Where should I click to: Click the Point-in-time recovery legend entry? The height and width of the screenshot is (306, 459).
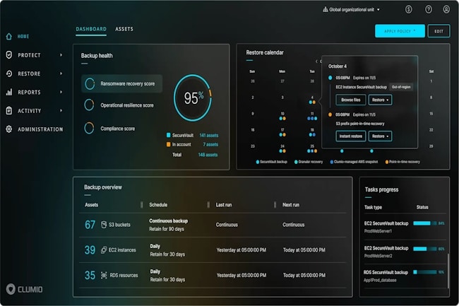tap(403, 162)
